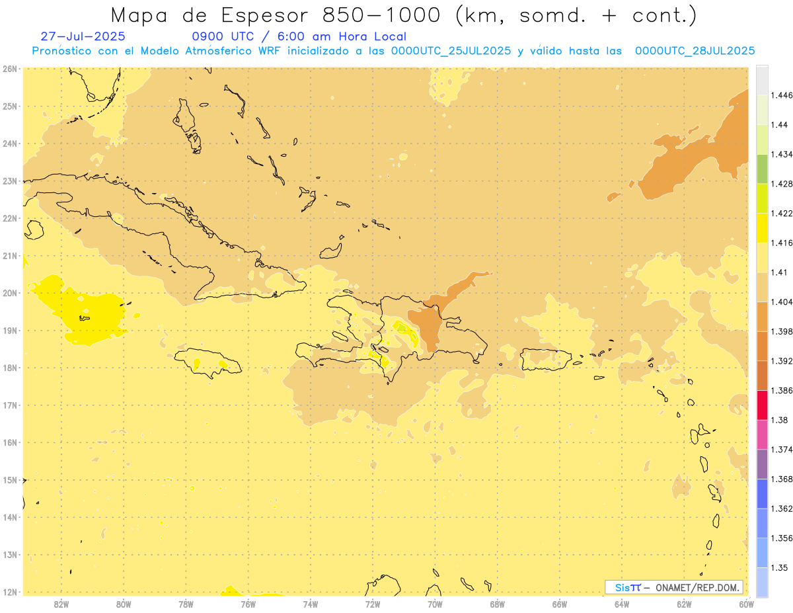Click the latitude label '15N'

coord(10,479)
